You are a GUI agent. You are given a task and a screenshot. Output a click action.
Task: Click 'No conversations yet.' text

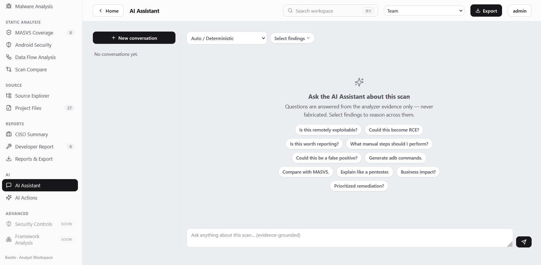(116, 54)
